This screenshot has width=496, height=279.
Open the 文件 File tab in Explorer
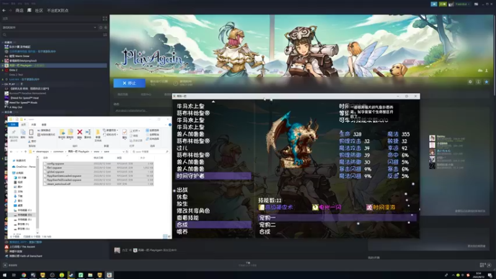pyautogui.click(x=13, y=125)
